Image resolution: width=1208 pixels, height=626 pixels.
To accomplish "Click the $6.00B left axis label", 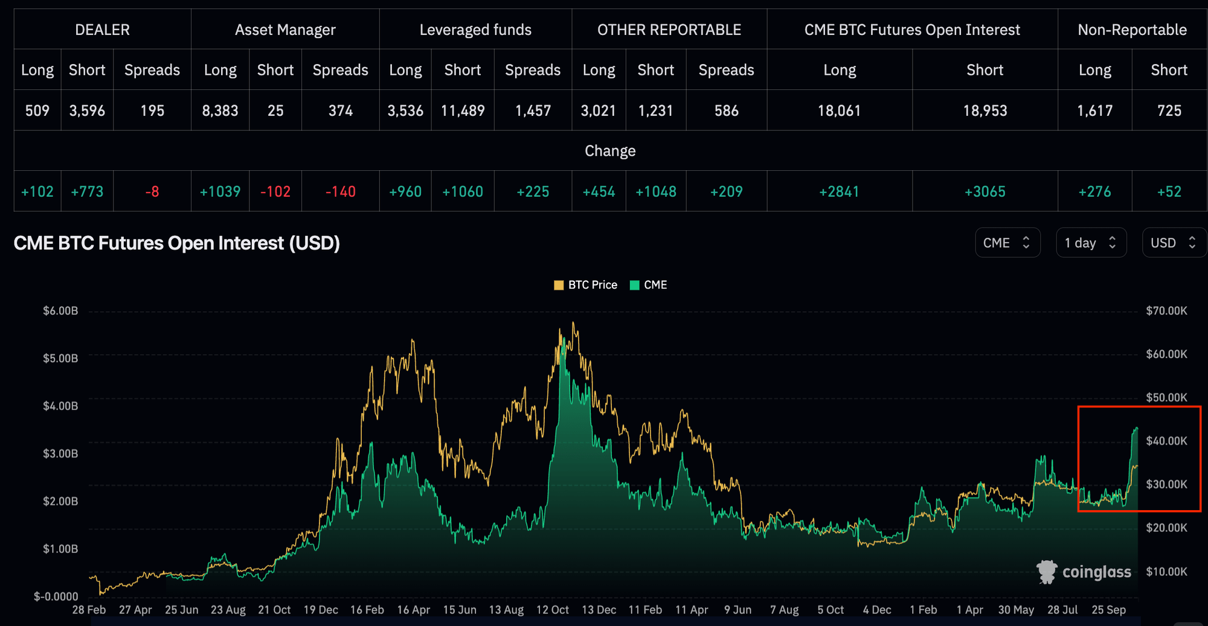I will click(x=60, y=311).
